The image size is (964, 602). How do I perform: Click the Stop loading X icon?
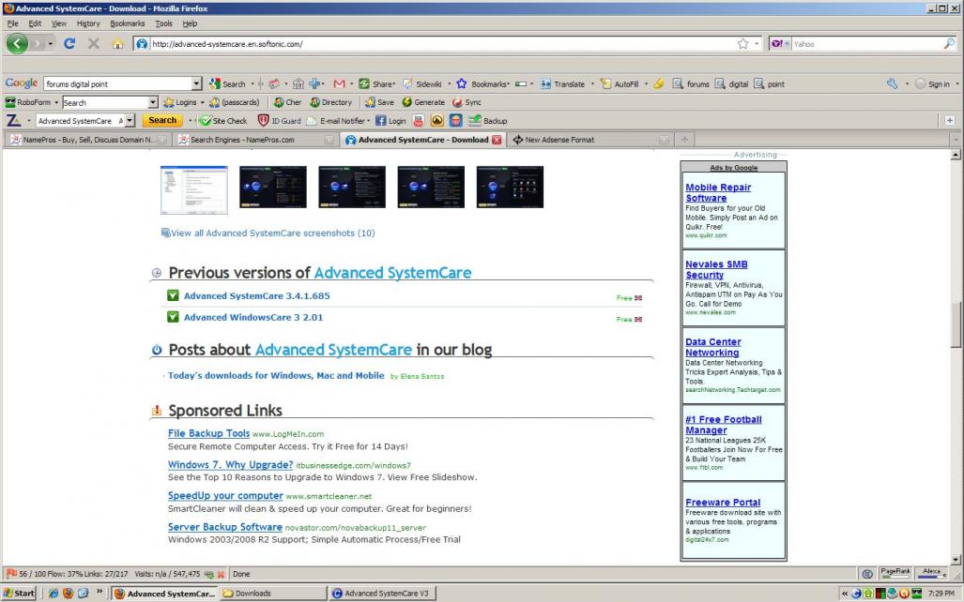point(94,44)
